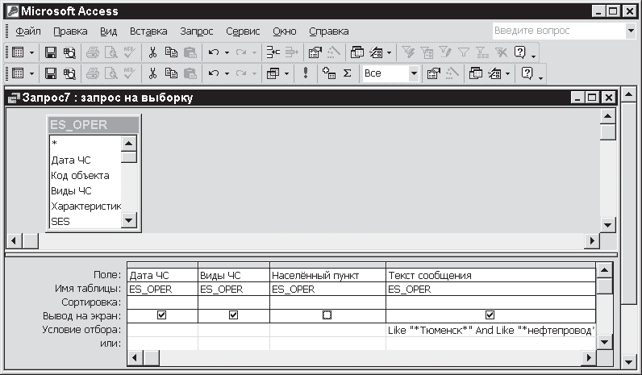The image size is (642, 375).
Task: Open the view selector dropdown arrow in the second toolbar row
Action: [32, 73]
